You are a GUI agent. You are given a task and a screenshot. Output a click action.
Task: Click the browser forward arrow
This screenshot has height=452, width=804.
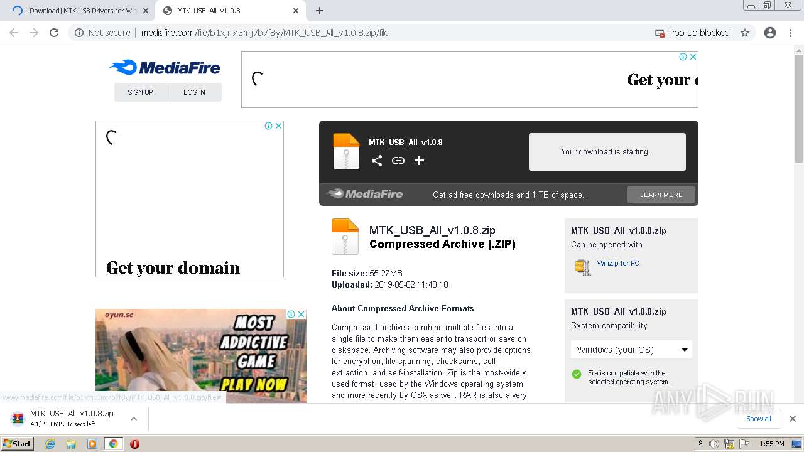coord(34,33)
